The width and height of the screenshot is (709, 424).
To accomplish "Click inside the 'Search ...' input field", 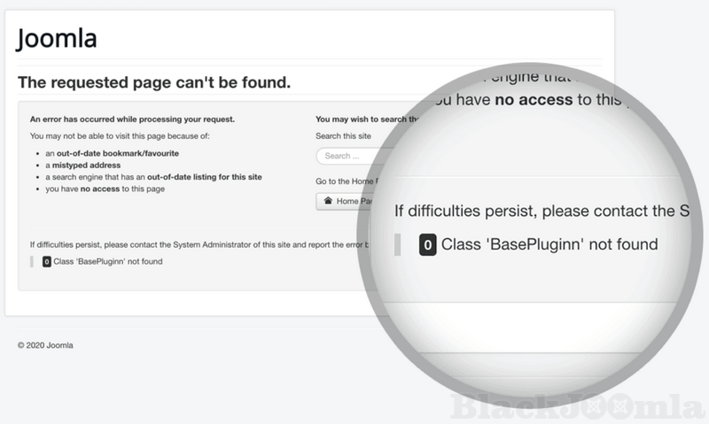I will (x=346, y=156).
